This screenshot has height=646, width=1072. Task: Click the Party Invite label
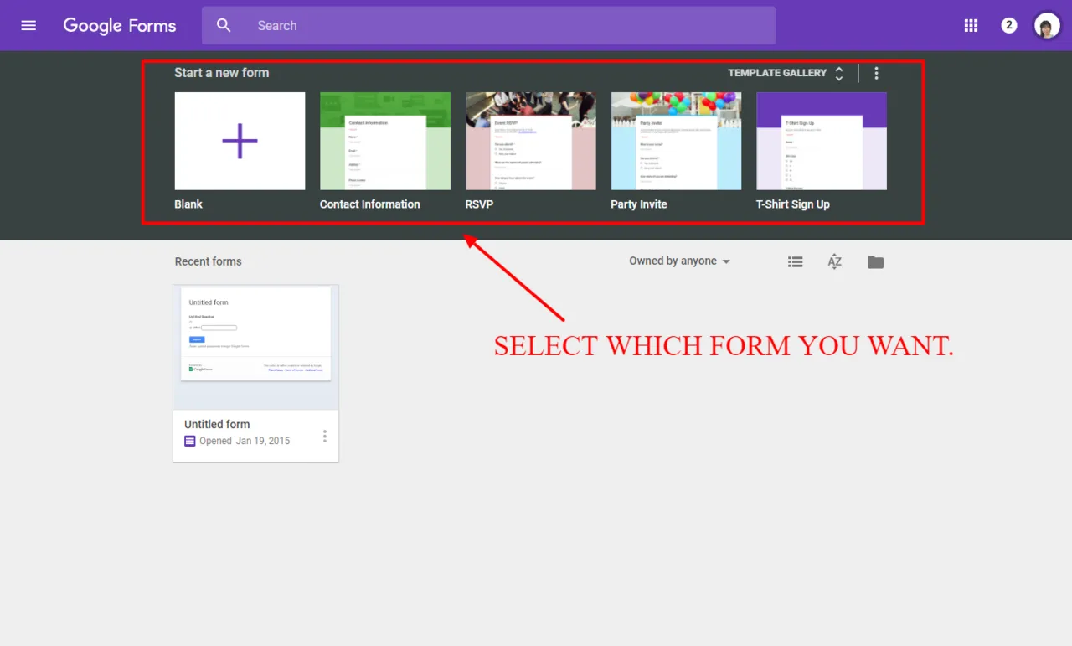click(x=639, y=204)
